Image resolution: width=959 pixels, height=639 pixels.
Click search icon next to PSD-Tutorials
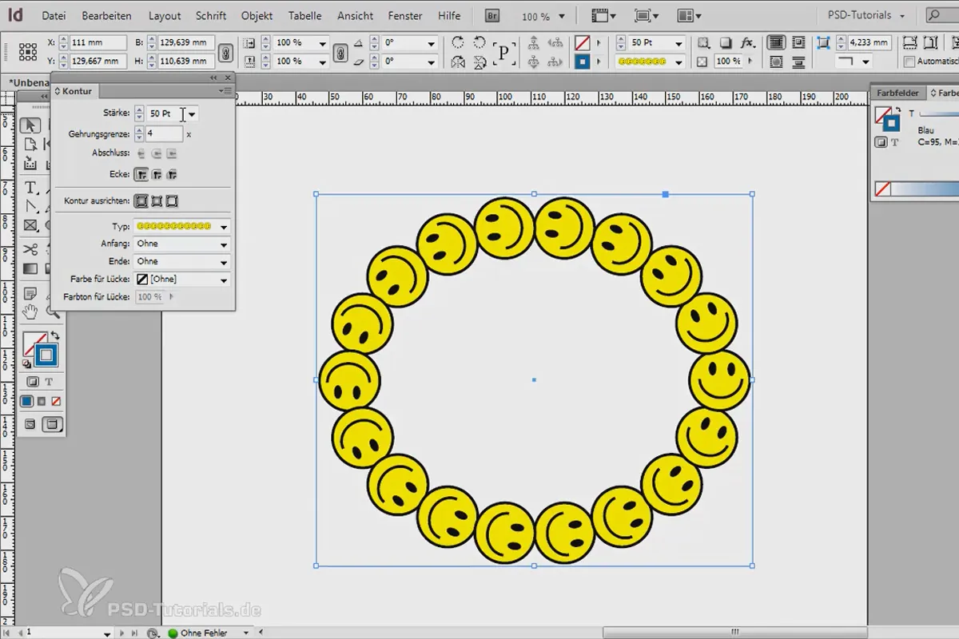pos(933,15)
